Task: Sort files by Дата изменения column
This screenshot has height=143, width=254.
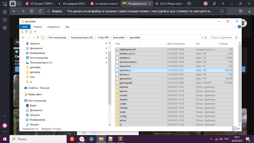Action: tap(176, 44)
